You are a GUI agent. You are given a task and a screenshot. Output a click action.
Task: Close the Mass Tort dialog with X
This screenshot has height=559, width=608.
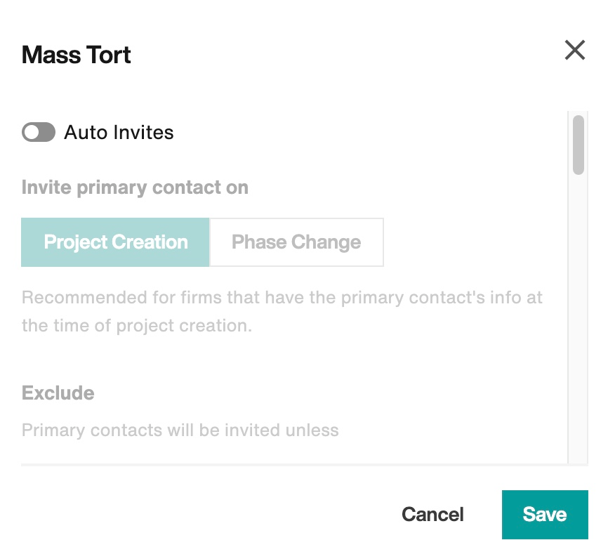pos(575,50)
